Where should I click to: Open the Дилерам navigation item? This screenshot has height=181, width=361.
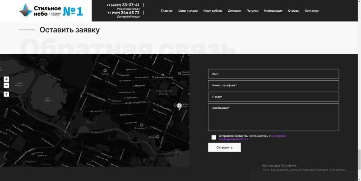(235, 10)
